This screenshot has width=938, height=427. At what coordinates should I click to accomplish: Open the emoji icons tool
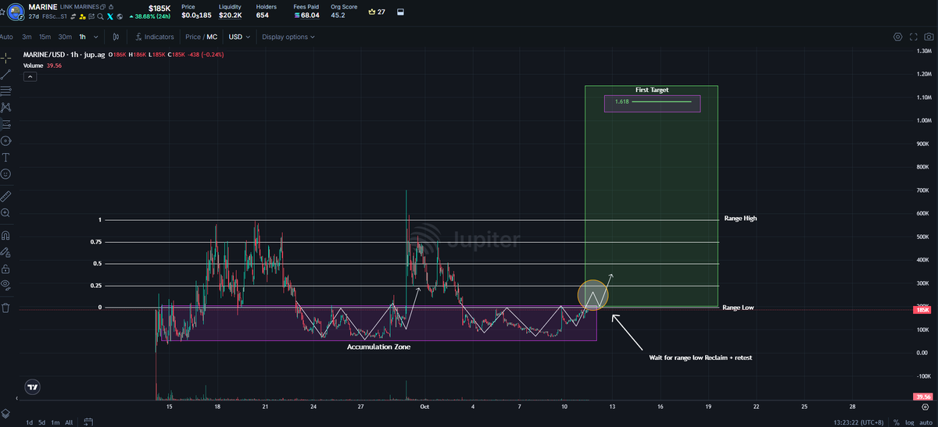pos(6,173)
